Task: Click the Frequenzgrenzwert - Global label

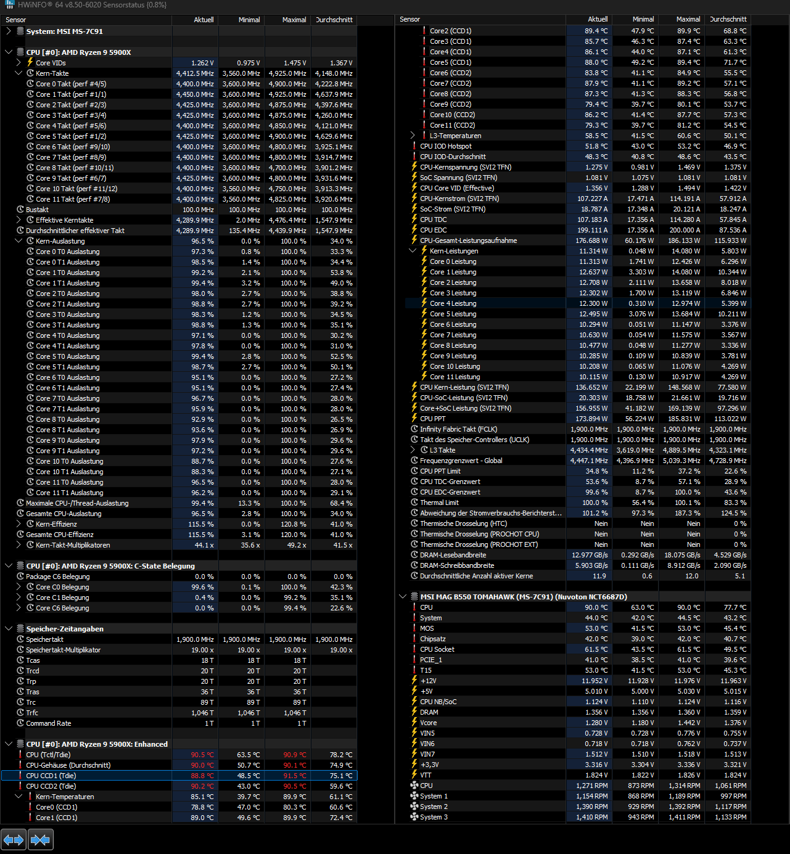Action: 461,461
